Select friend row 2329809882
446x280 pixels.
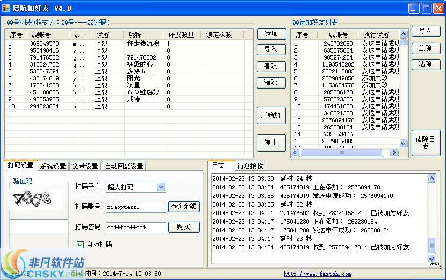coord(345,141)
